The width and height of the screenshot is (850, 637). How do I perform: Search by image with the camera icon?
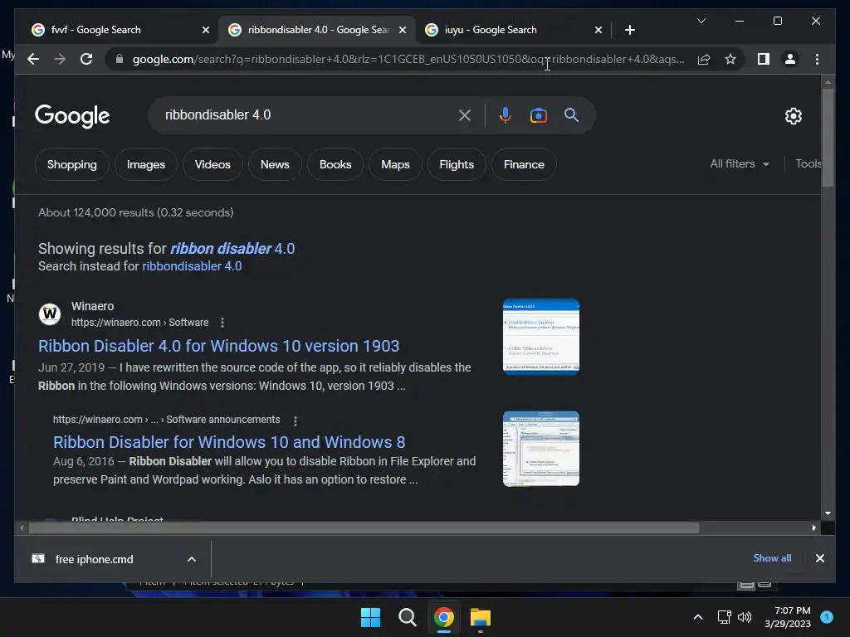click(538, 115)
